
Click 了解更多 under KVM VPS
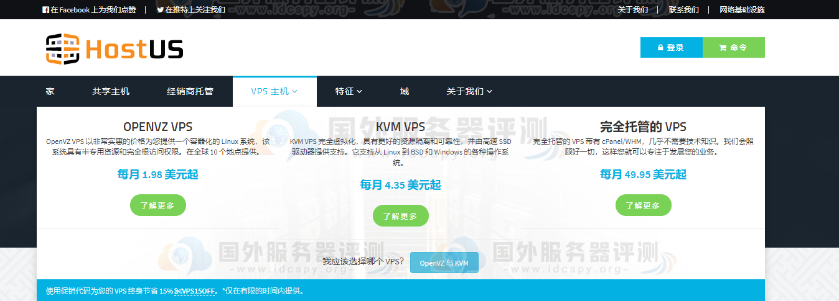click(x=400, y=216)
